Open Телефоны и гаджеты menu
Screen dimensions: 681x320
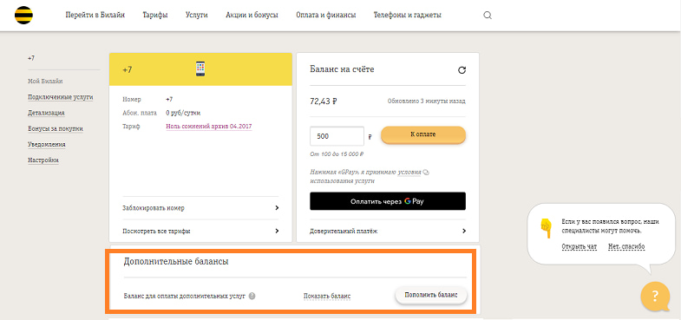[408, 16]
